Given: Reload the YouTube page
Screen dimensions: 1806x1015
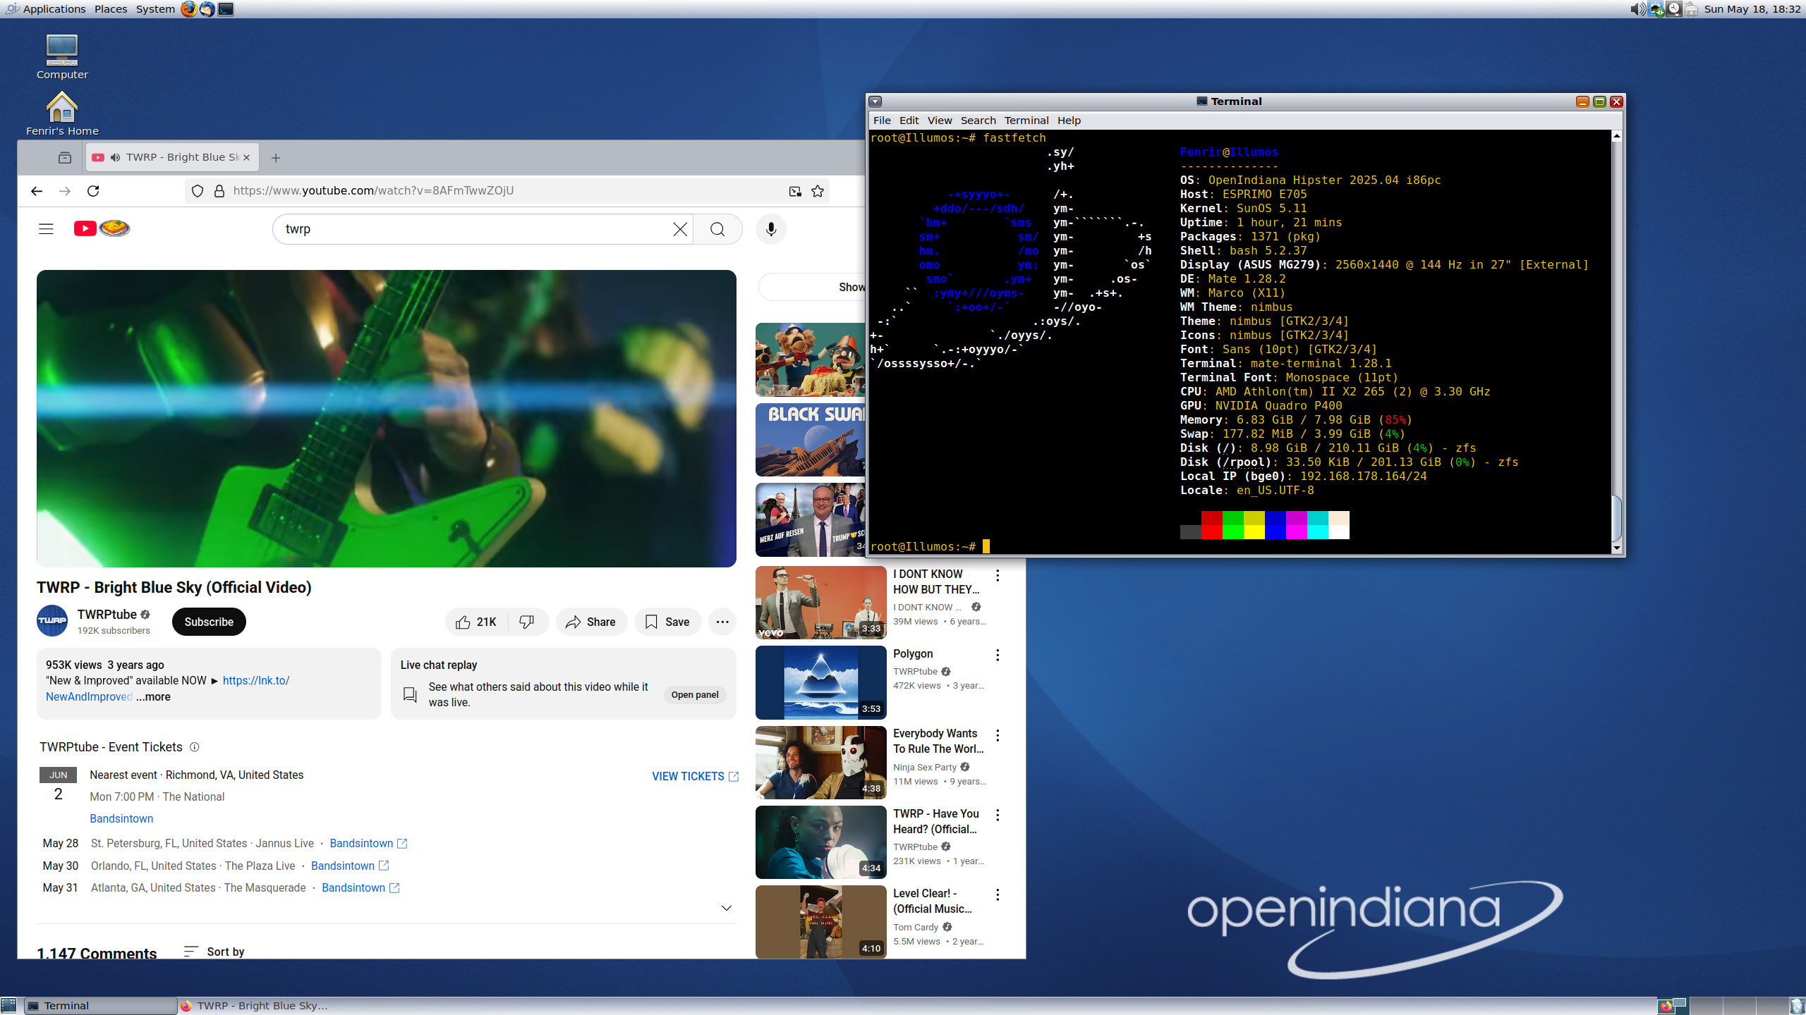Looking at the screenshot, I should click(93, 191).
